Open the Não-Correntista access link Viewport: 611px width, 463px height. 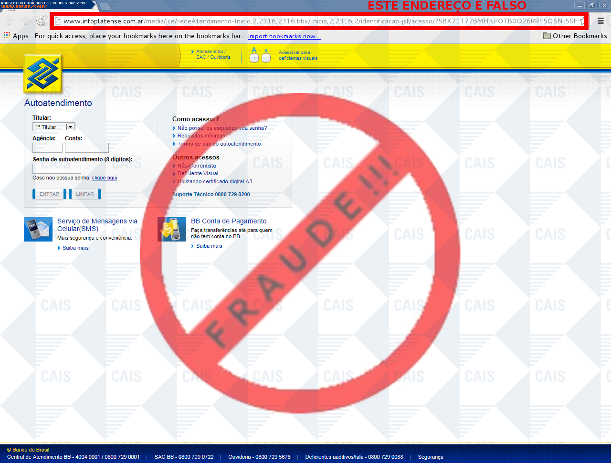pyautogui.click(x=197, y=166)
